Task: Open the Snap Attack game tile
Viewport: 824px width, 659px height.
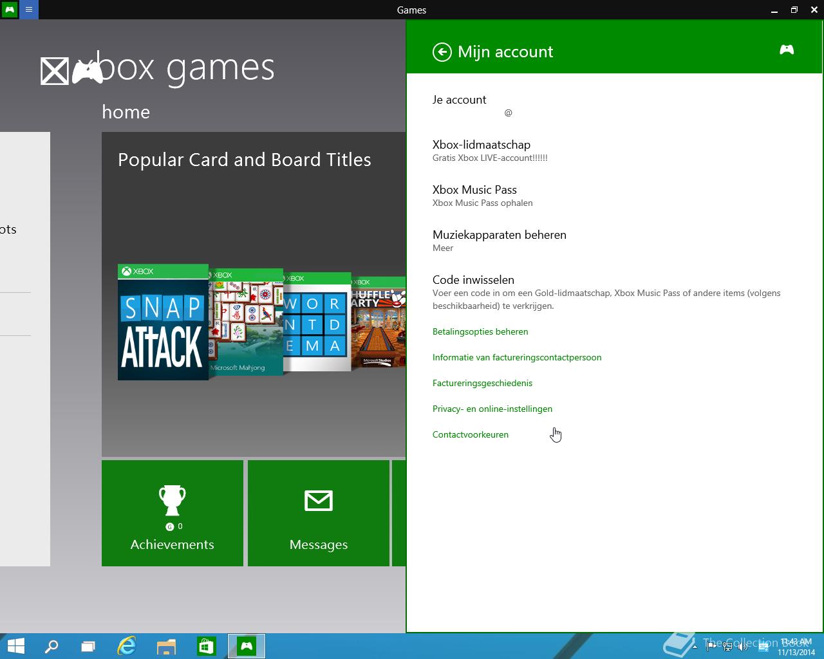Action: pyautogui.click(x=163, y=322)
